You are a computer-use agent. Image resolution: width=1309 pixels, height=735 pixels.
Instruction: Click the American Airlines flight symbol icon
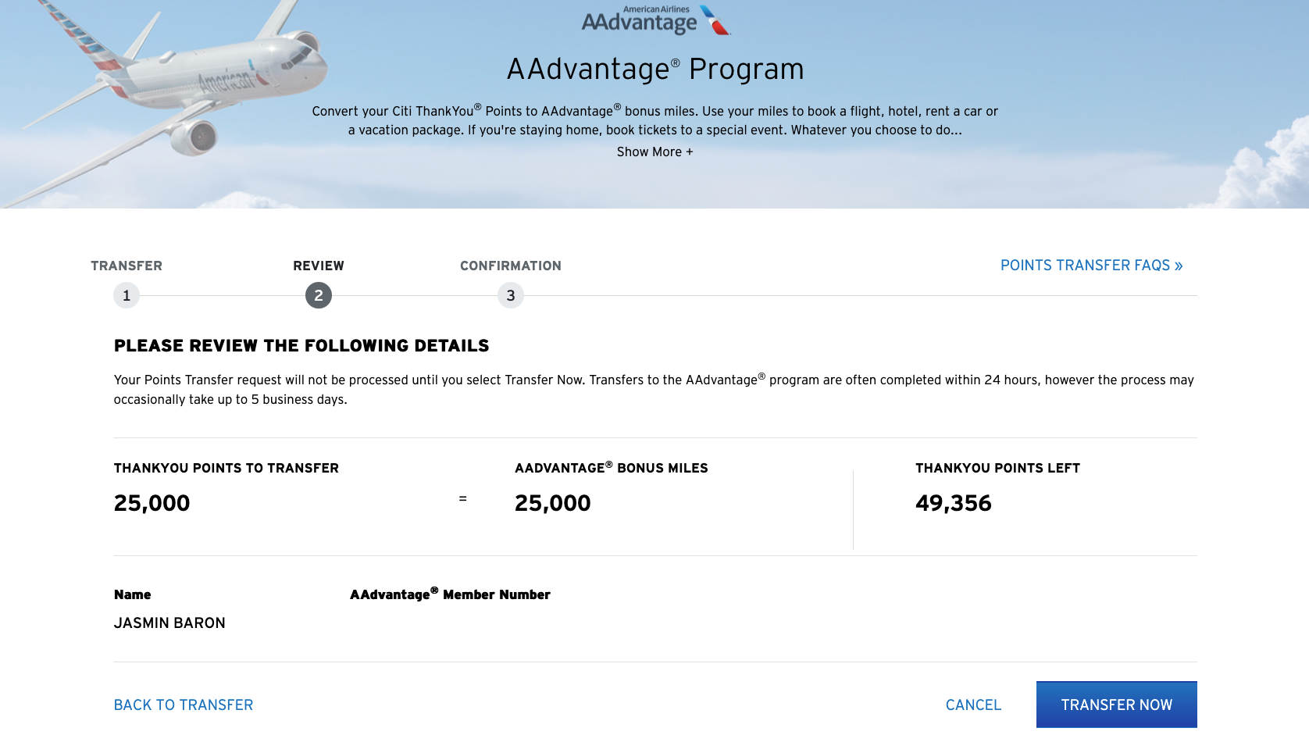coord(715,20)
